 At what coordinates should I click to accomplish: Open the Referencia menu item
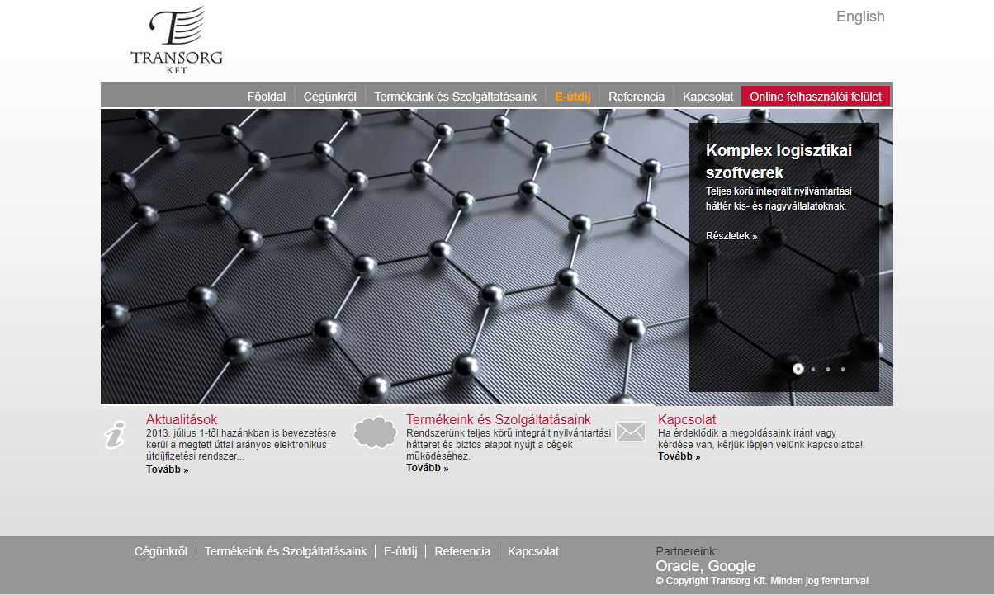tap(637, 97)
